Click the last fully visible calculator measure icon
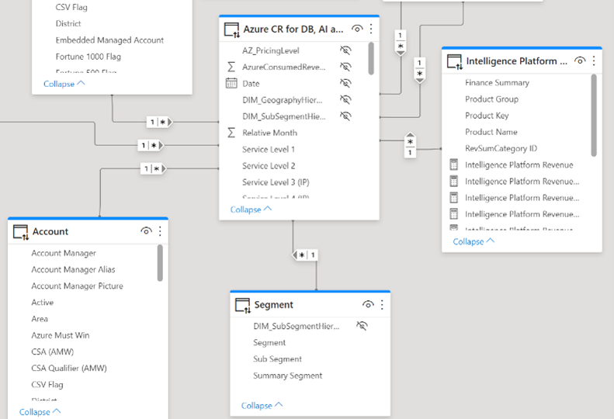This screenshot has height=419, width=614. [454, 214]
